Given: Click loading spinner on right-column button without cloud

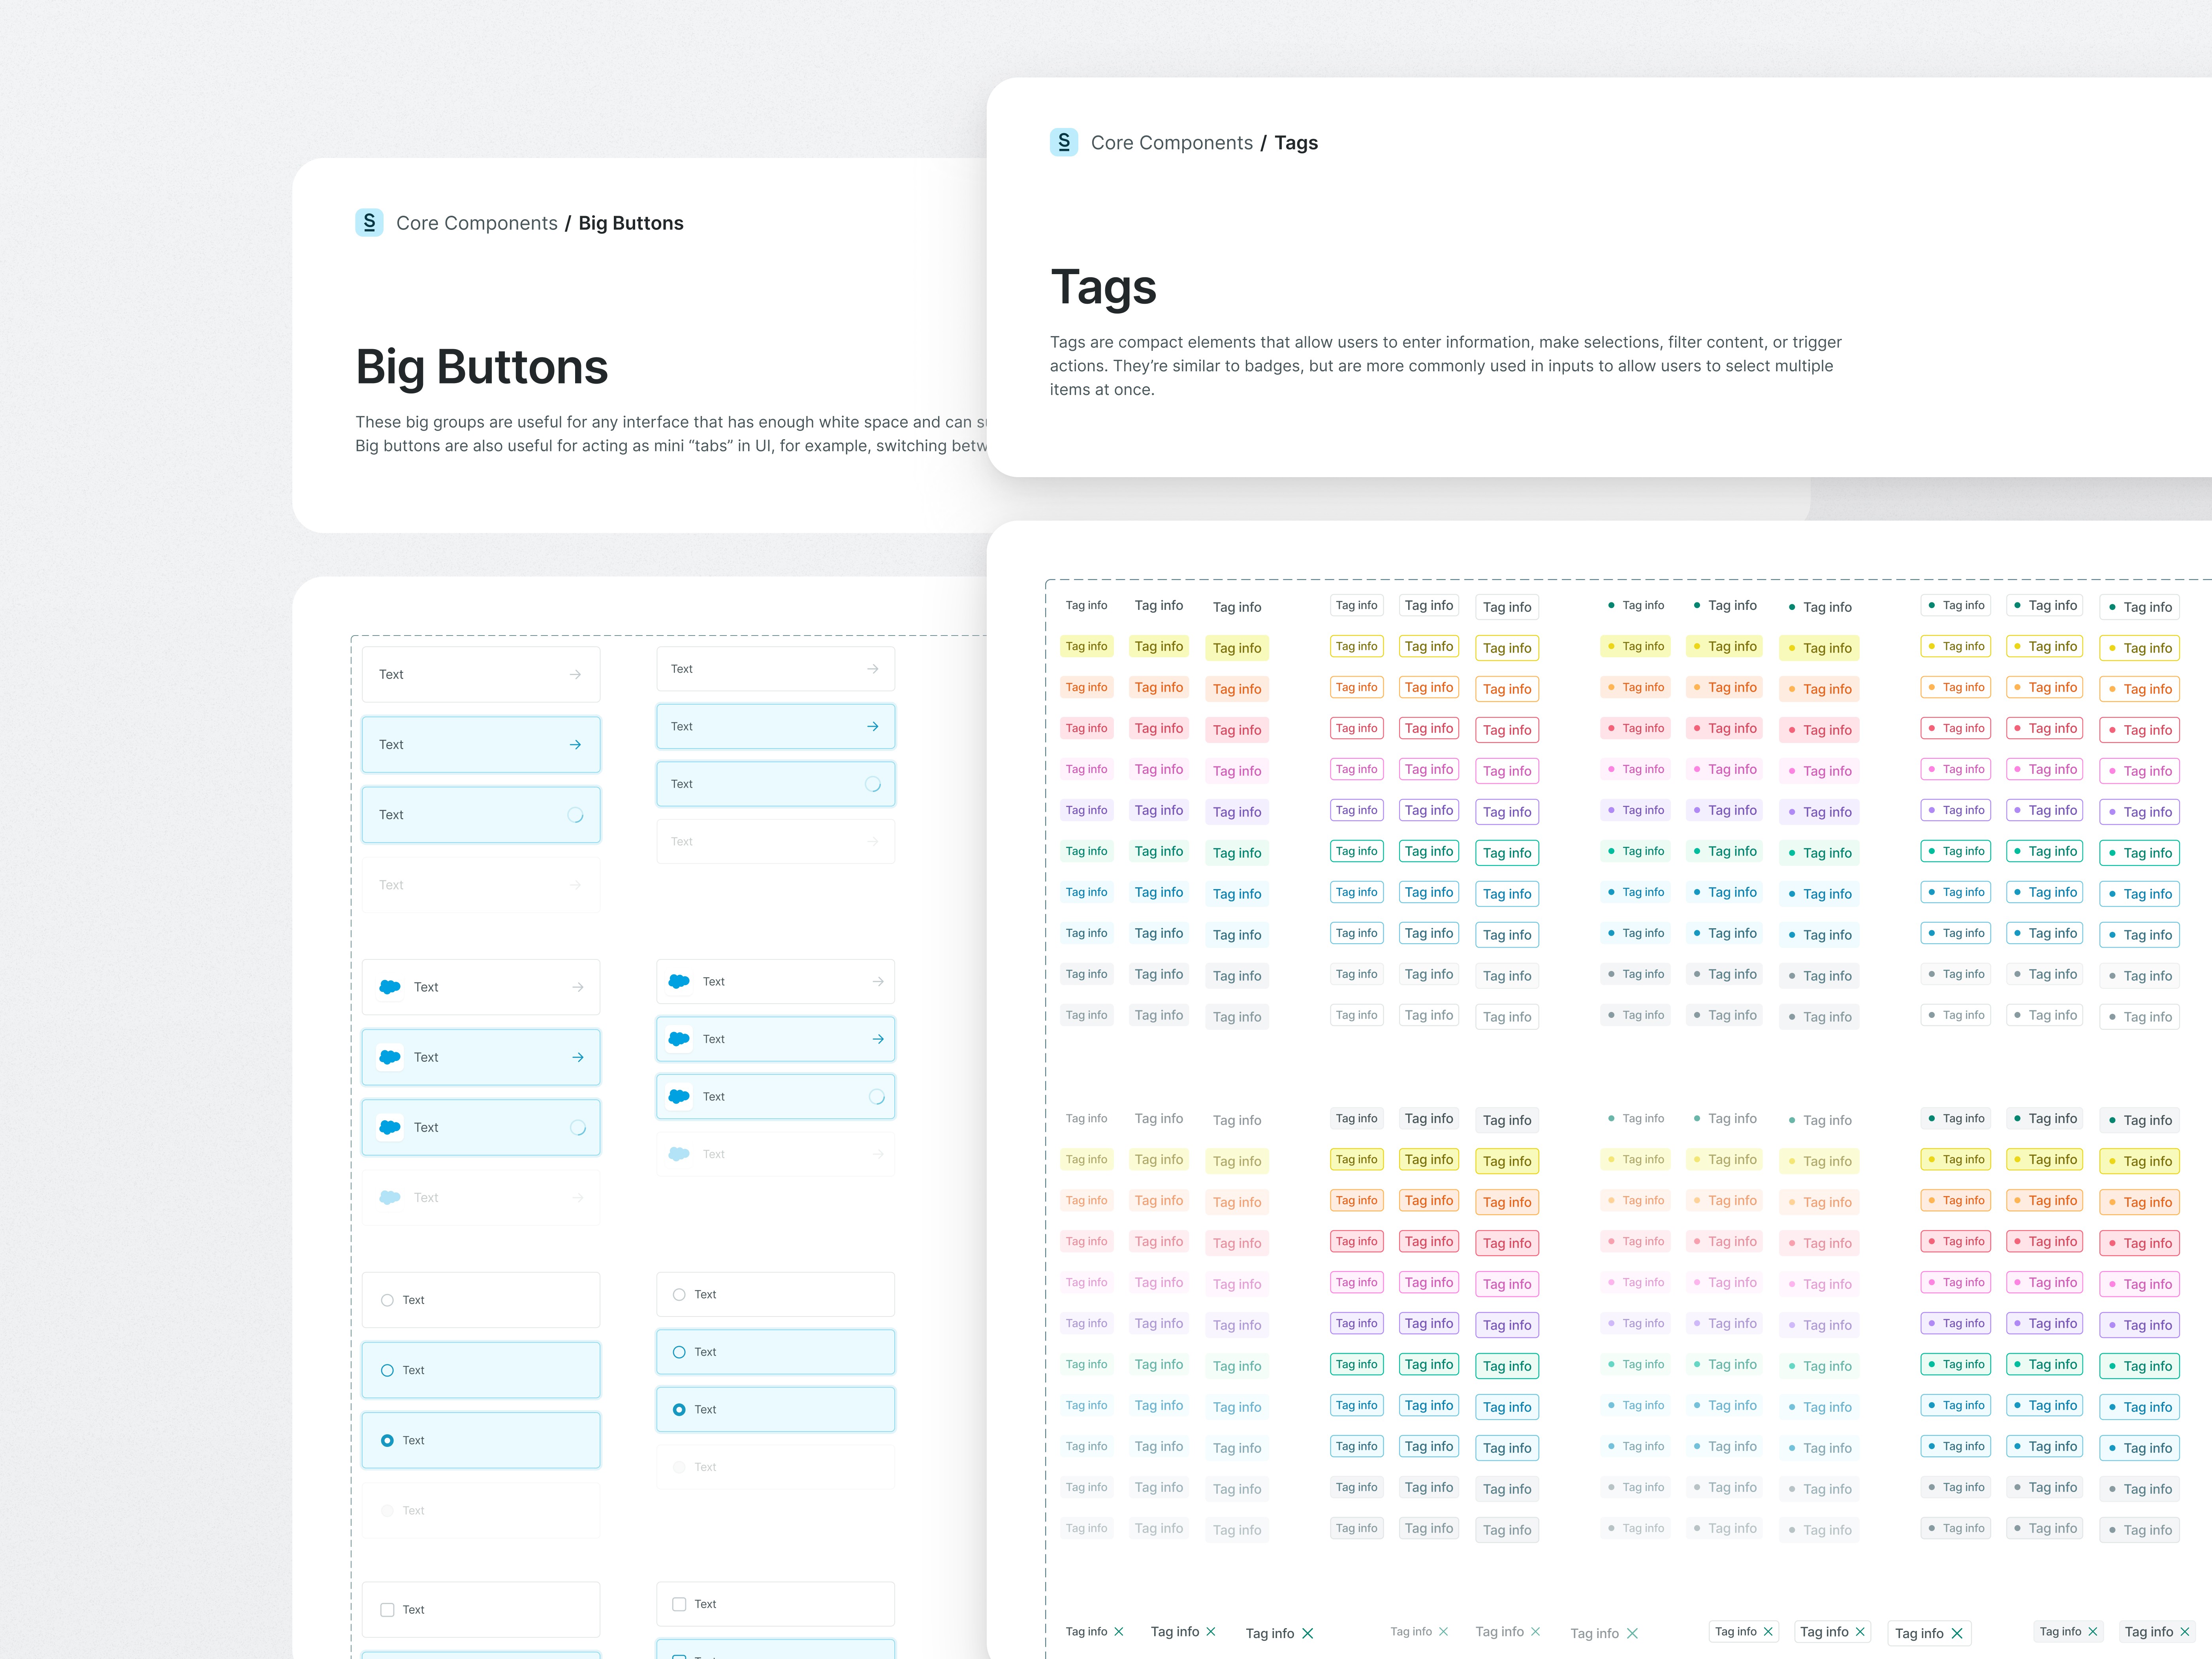Looking at the screenshot, I should [x=873, y=784].
